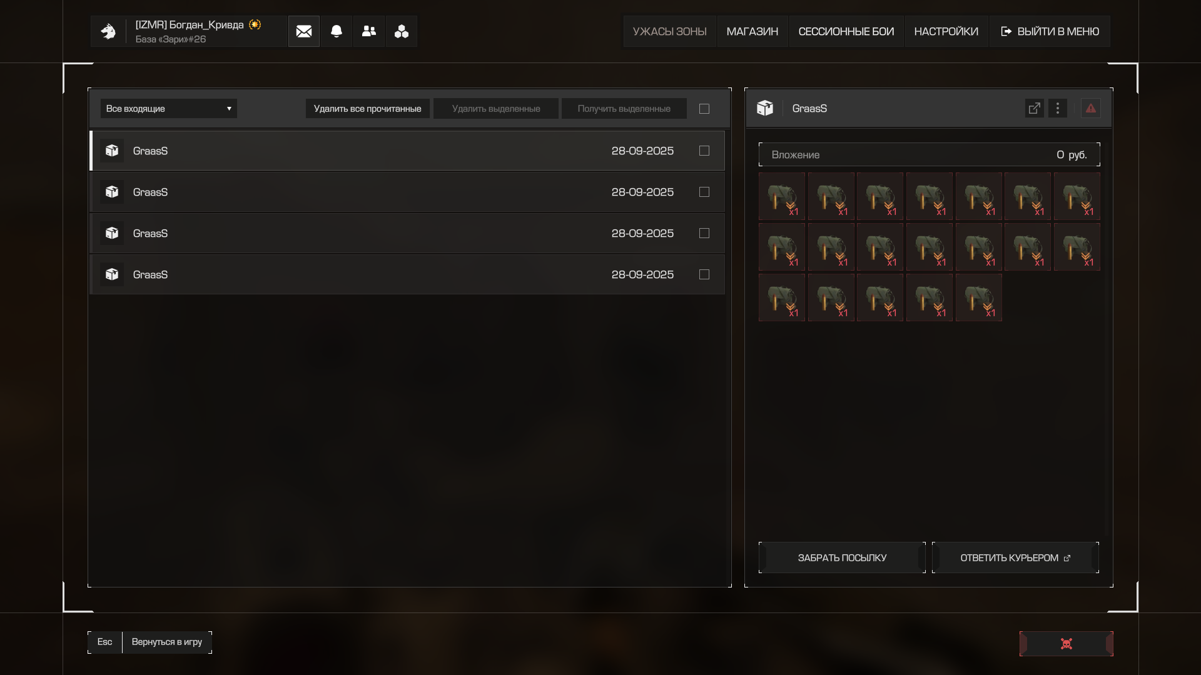The image size is (1201, 675).
Task: Click the red skull button
Action: click(x=1066, y=644)
